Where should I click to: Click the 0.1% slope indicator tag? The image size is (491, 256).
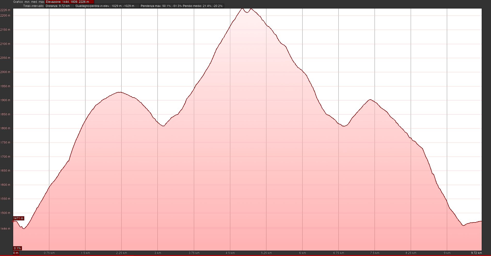tap(17, 248)
